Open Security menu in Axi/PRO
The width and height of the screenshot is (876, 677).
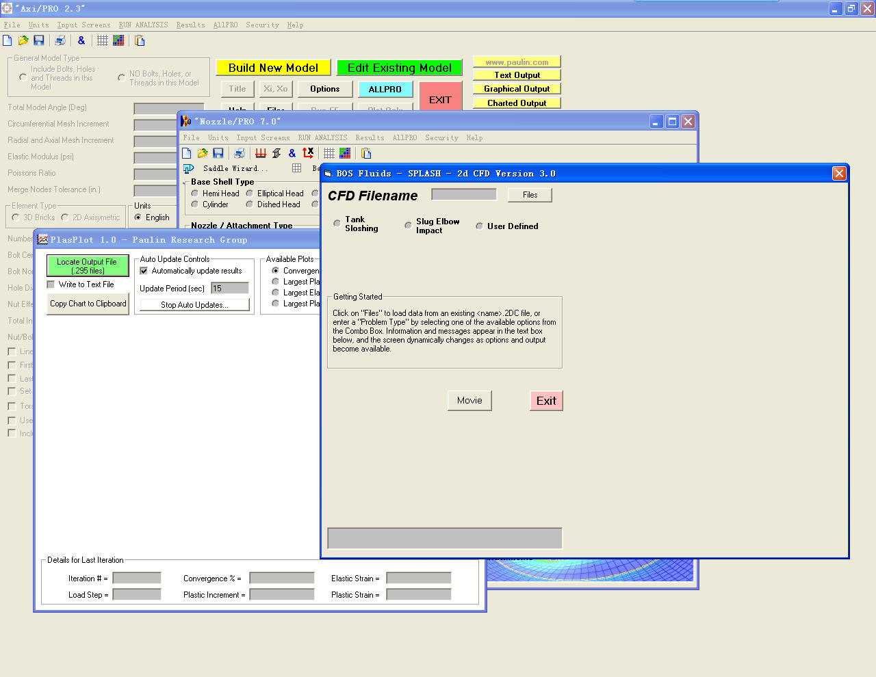pyautogui.click(x=262, y=25)
